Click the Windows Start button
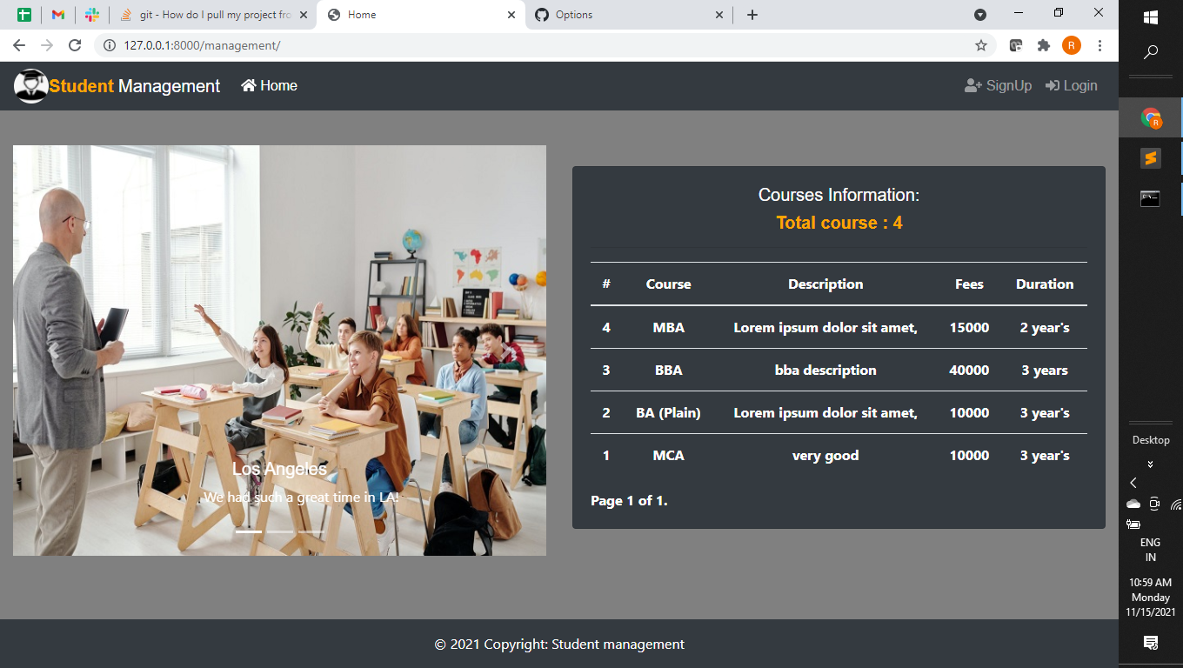 coord(1150,16)
